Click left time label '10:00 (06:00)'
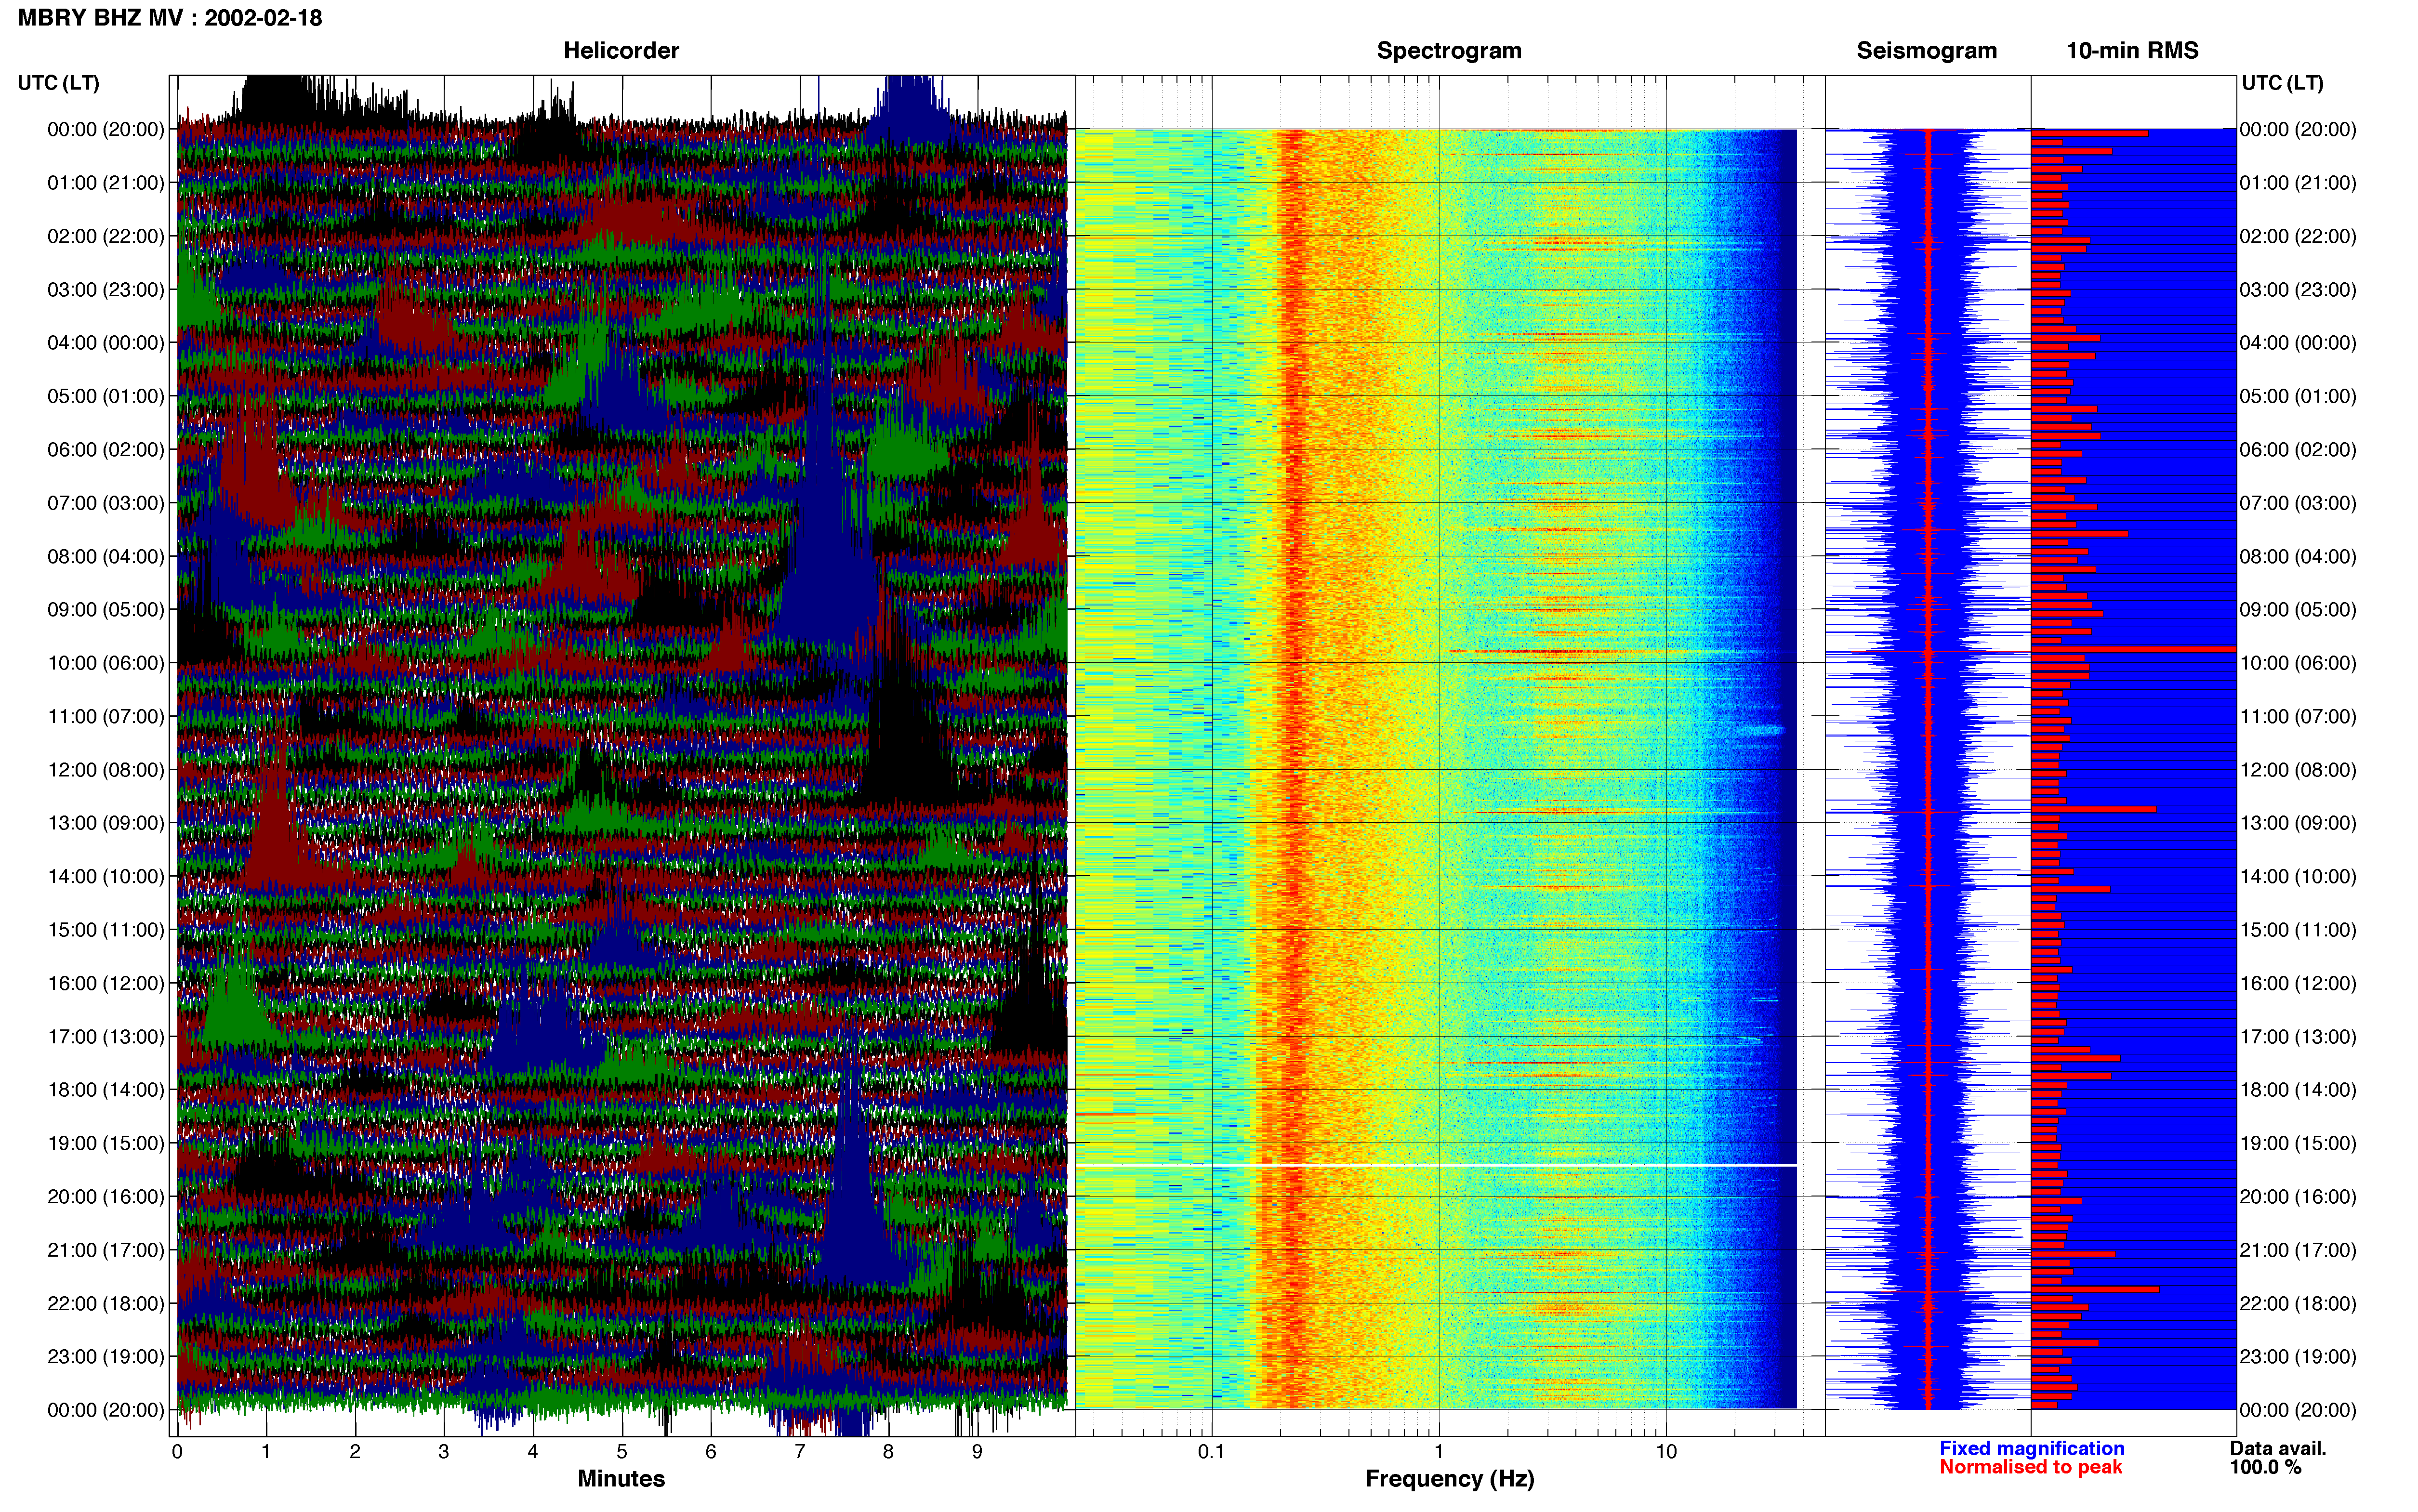Image resolution: width=2418 pixels, height=1512 pixels. (x=106, y=663)
